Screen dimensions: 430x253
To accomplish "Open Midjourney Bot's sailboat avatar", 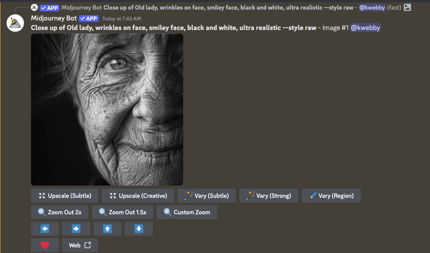I will [15, 23].
